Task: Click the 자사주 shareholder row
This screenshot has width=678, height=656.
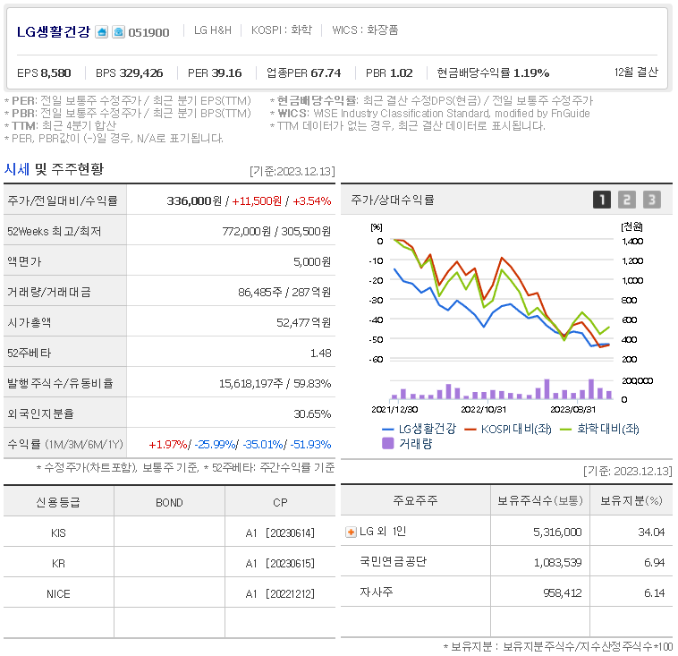Action: click(x=506, y=592)
